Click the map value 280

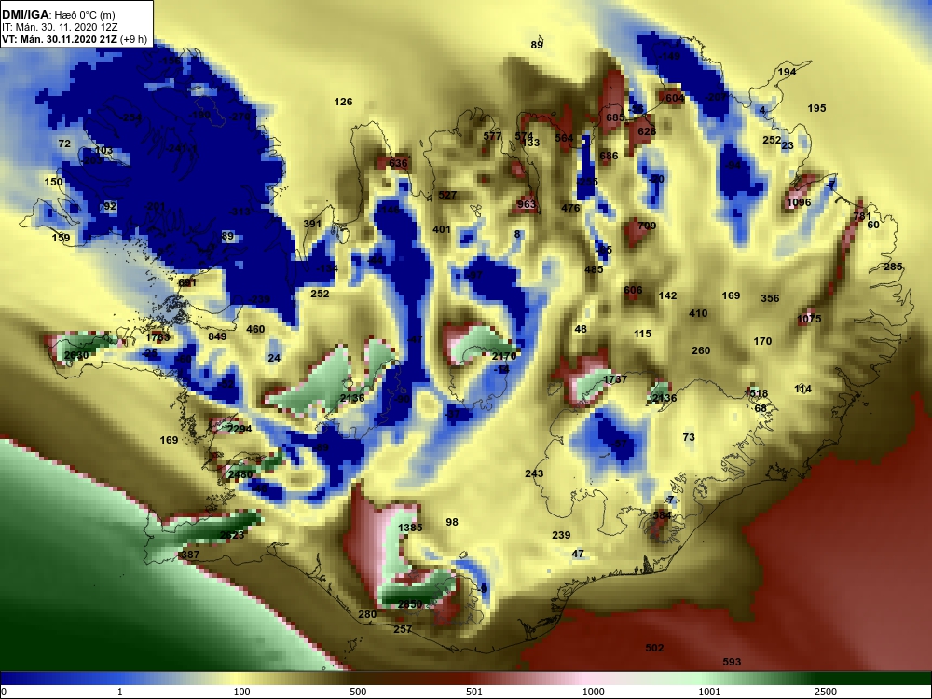point(367,614)
